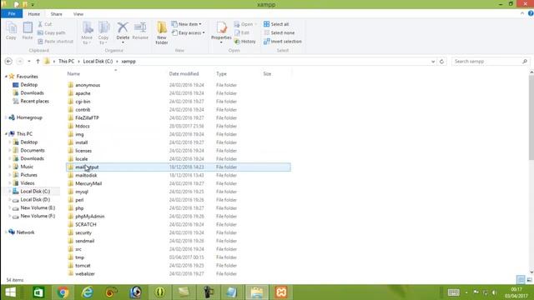The image size is (534, 300).
Task: Click Select all in ribbon
Action: (x=276, y=24)
